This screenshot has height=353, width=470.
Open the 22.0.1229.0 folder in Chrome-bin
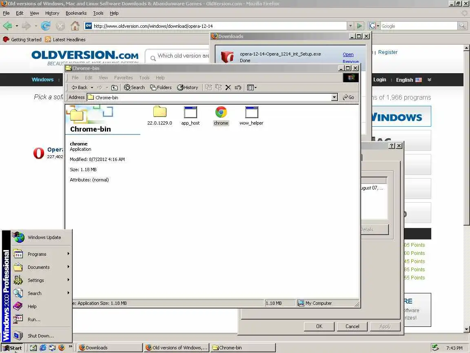click(160, 116)
